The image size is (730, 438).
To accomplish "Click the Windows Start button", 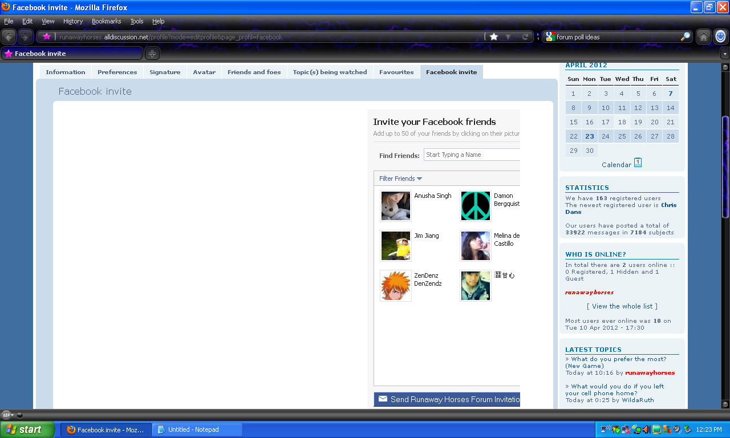I will (x=27, y=429).
